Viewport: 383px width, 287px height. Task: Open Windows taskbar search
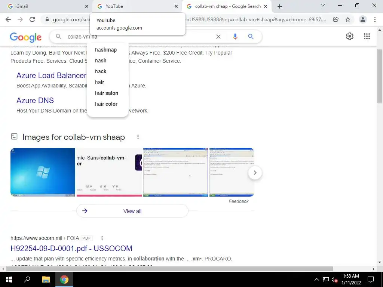tap(27, 280)
